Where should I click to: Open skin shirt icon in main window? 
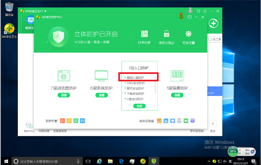[x=198, y=11]
